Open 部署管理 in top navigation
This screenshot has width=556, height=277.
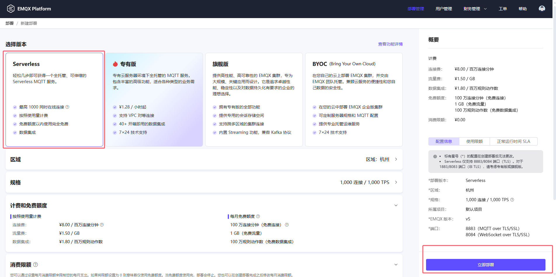(416, 9)
